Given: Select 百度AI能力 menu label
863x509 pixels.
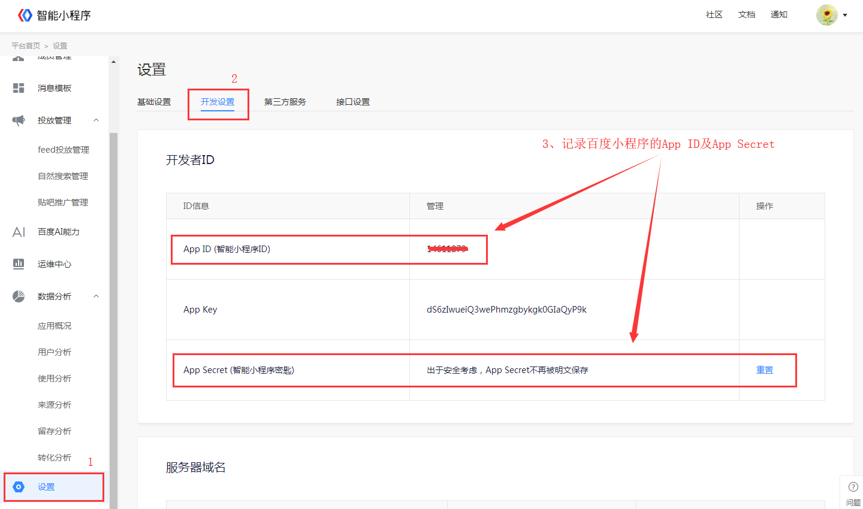Looking at the screenshot, I should coord(59,232).
